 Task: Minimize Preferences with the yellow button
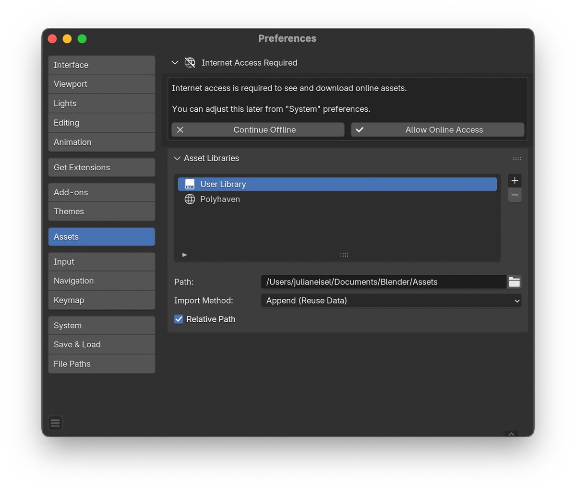pyautogui.click(x=67, y=39)
